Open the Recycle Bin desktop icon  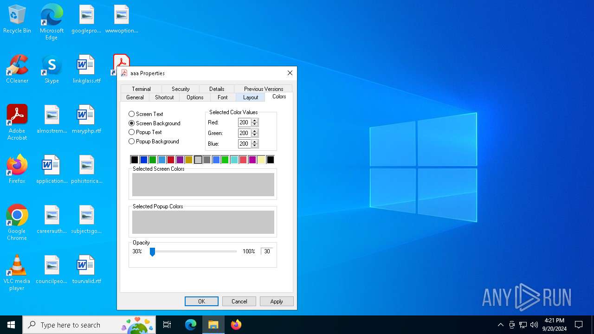pyautogui.click(x=17, y=19)
